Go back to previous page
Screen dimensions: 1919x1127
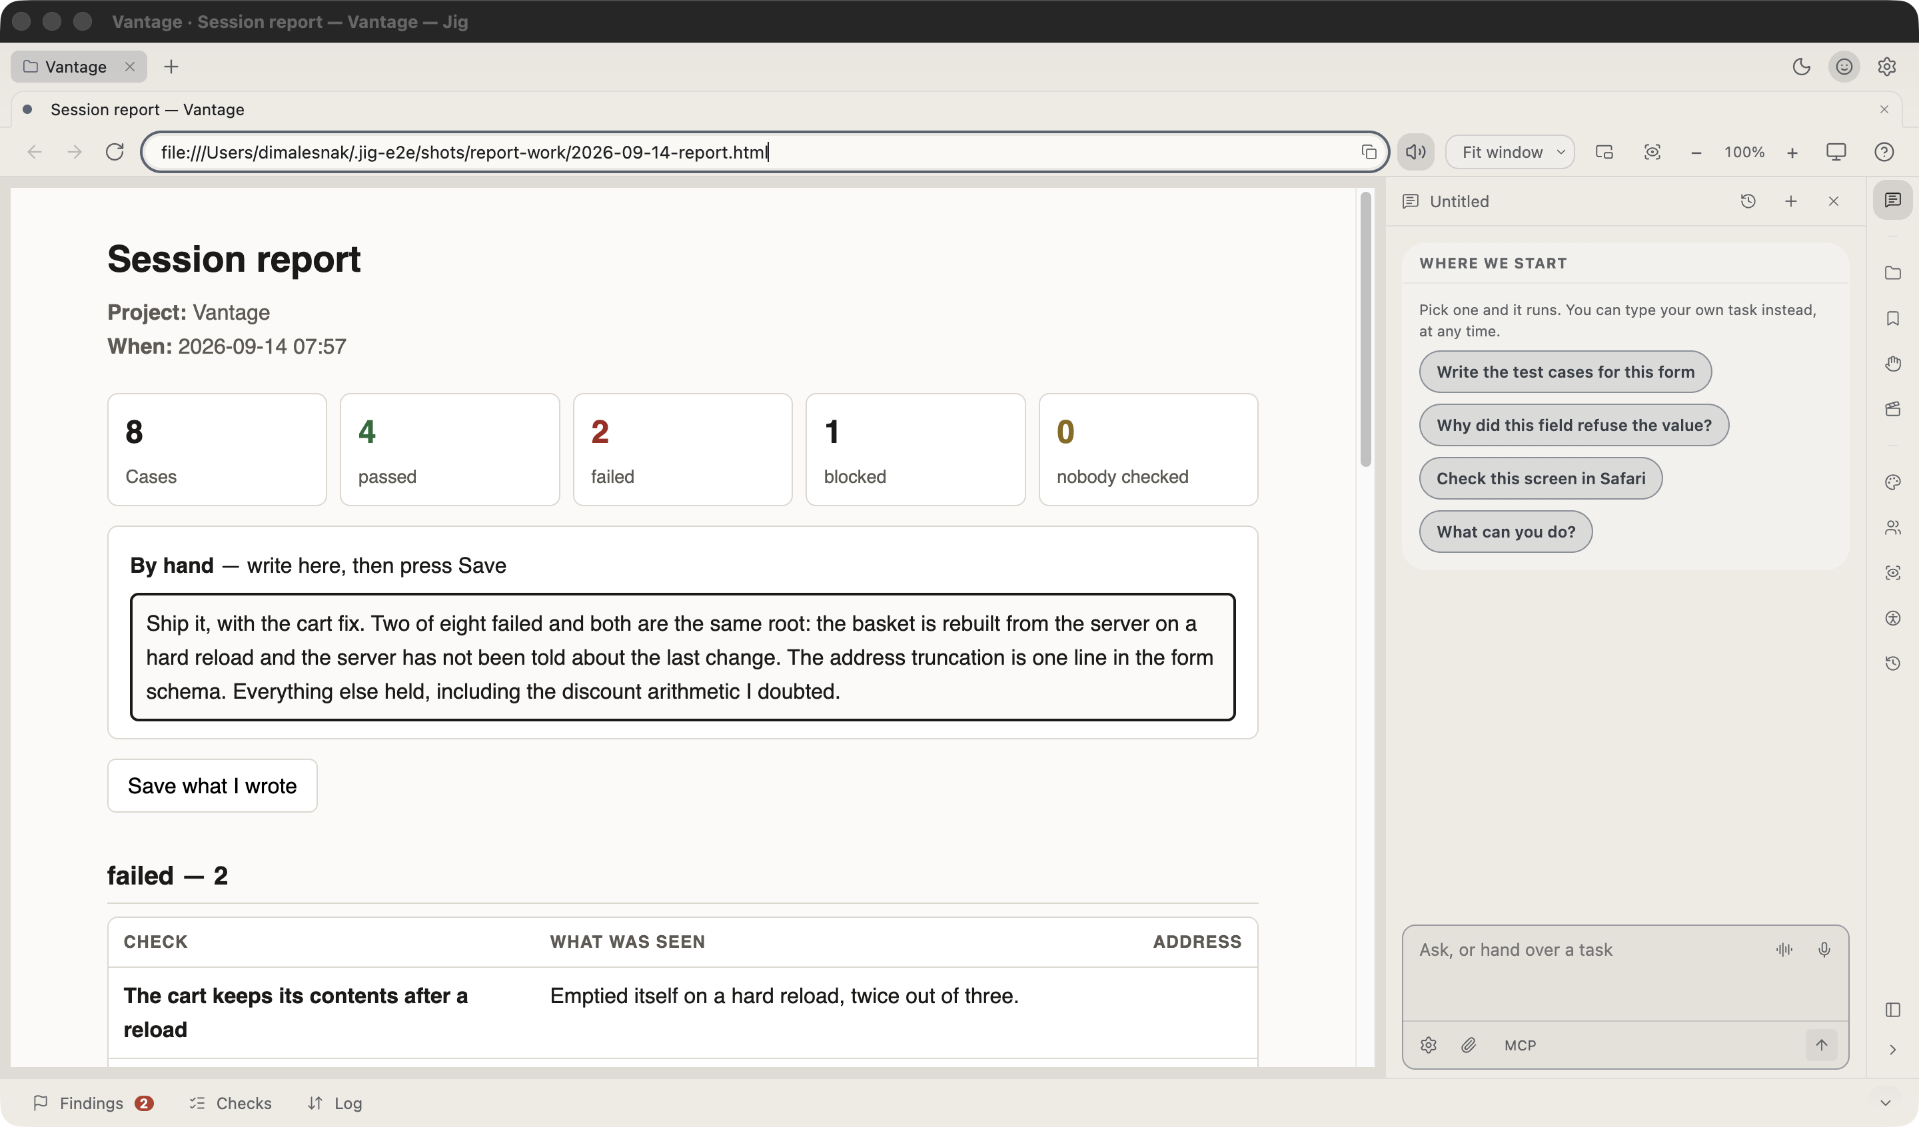(34, 153)
